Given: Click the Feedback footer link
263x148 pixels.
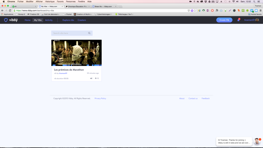Looking at the screenshot, I should (x=206, y=98).
